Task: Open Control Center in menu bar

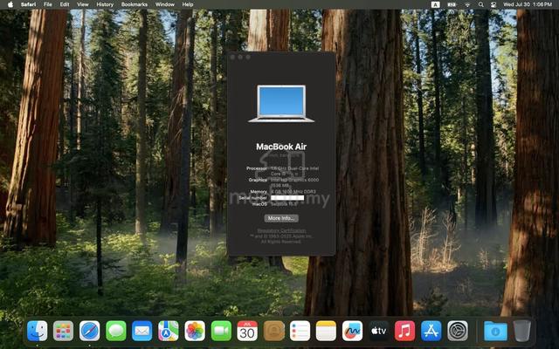Action: click(x=493, y=4)
